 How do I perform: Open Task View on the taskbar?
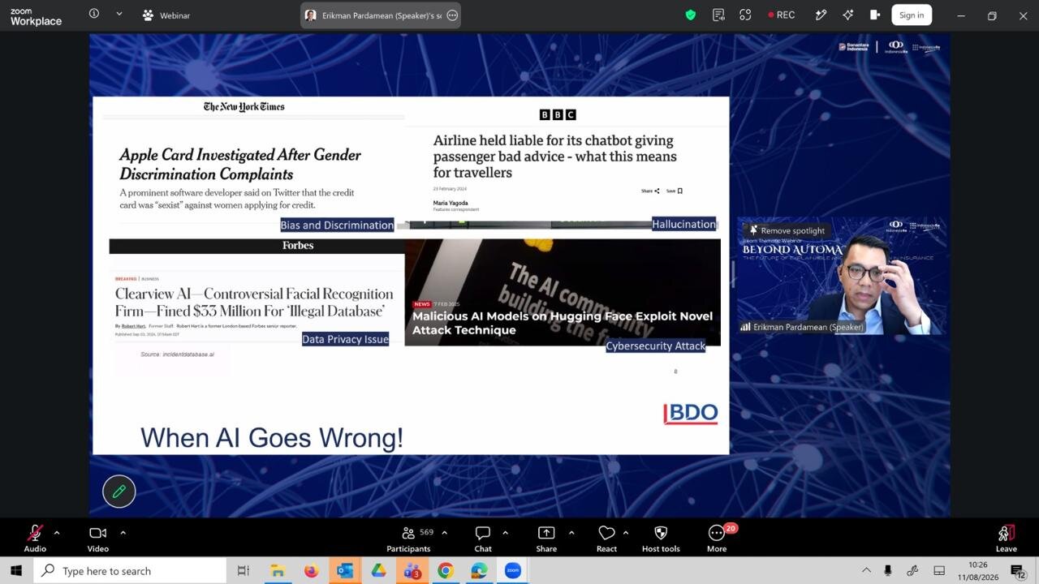(243, 571)
